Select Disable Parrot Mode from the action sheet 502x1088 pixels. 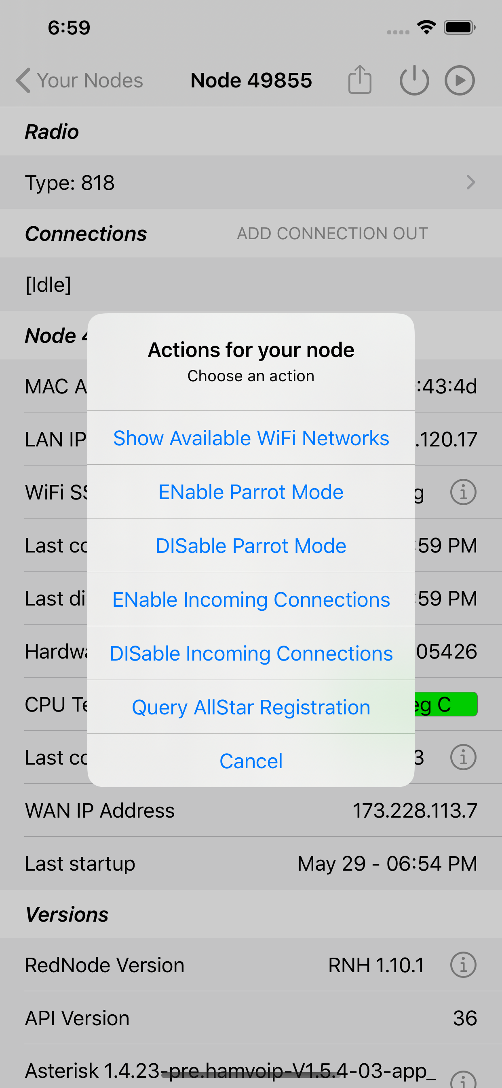(x=251, y=545)
